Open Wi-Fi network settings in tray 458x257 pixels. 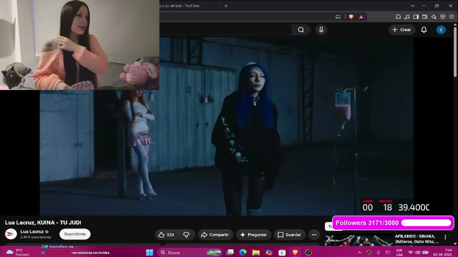pyautogui.click(x=410, y=252)
